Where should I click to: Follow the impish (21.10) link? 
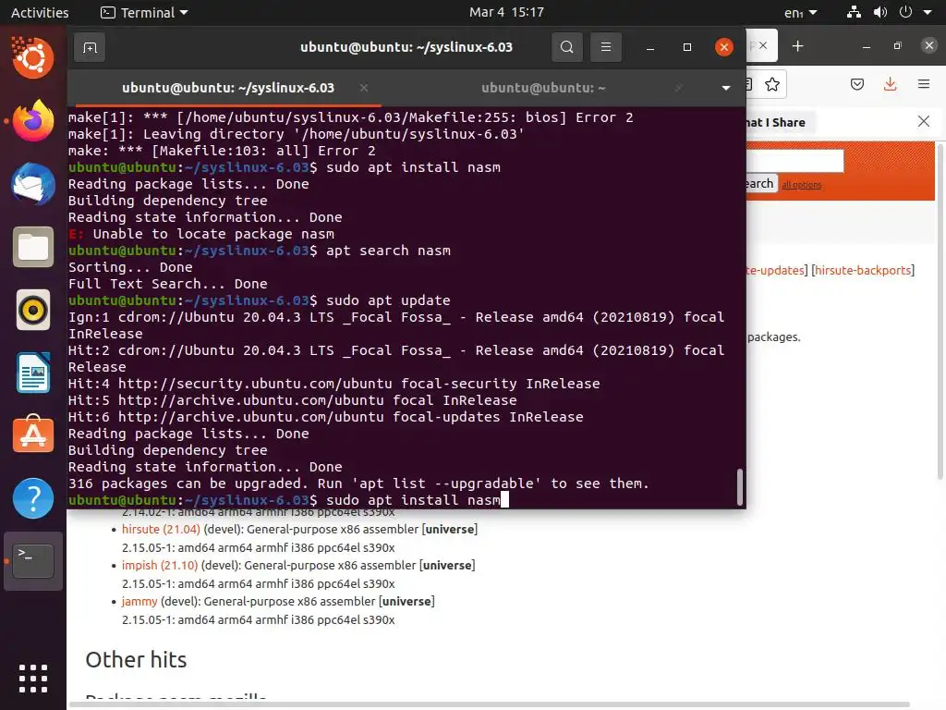(159, 566)
